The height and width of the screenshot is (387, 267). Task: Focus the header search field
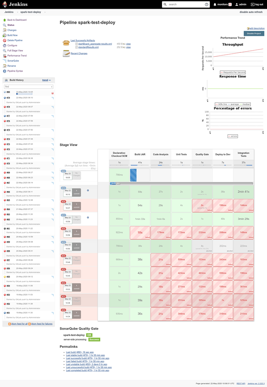click(x=186, y=5)
